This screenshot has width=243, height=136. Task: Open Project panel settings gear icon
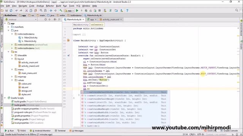point(55,19)
